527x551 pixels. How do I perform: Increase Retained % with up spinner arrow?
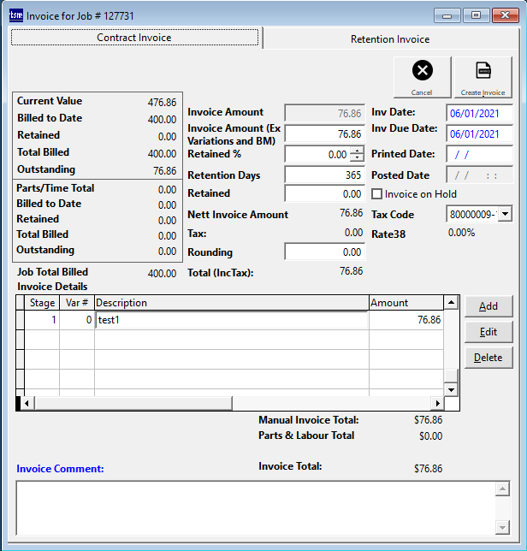(357, 151)
